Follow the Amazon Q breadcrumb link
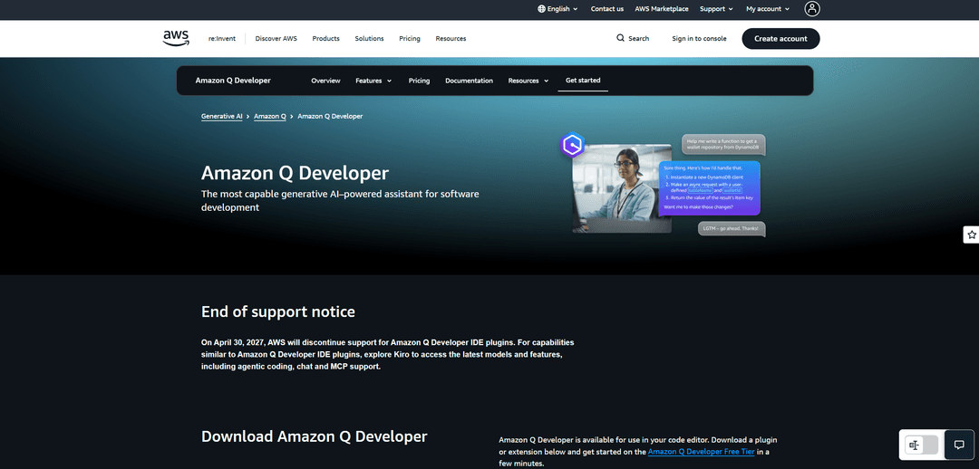This screenshot has height=469, width=979. point(270,117)
